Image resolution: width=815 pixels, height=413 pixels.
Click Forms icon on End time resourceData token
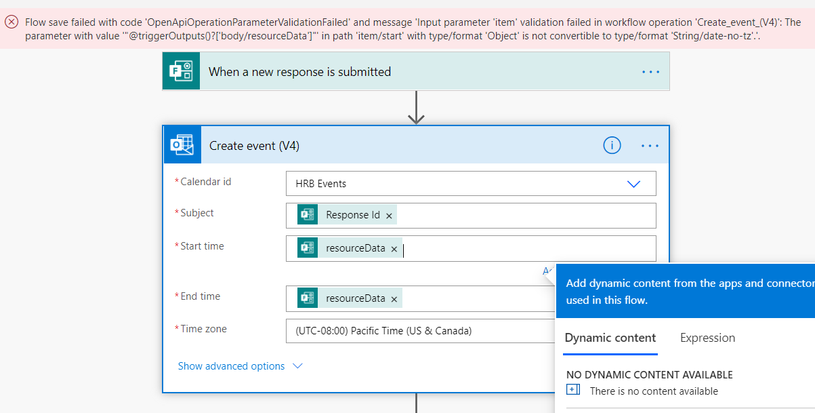307,298
